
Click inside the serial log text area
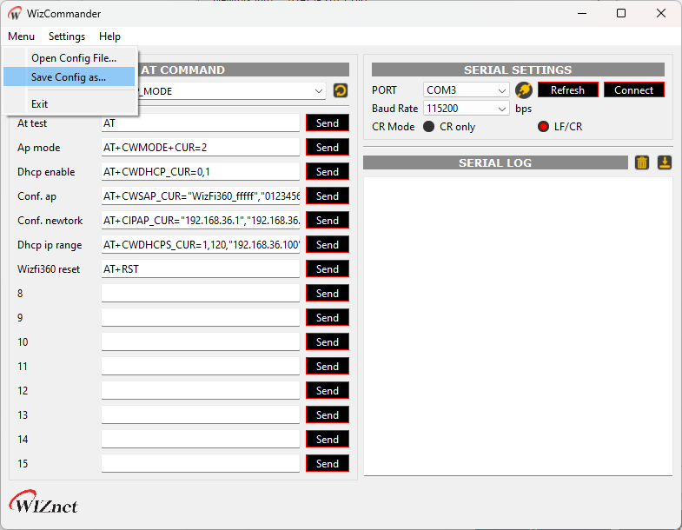click(x=518, y=327)
